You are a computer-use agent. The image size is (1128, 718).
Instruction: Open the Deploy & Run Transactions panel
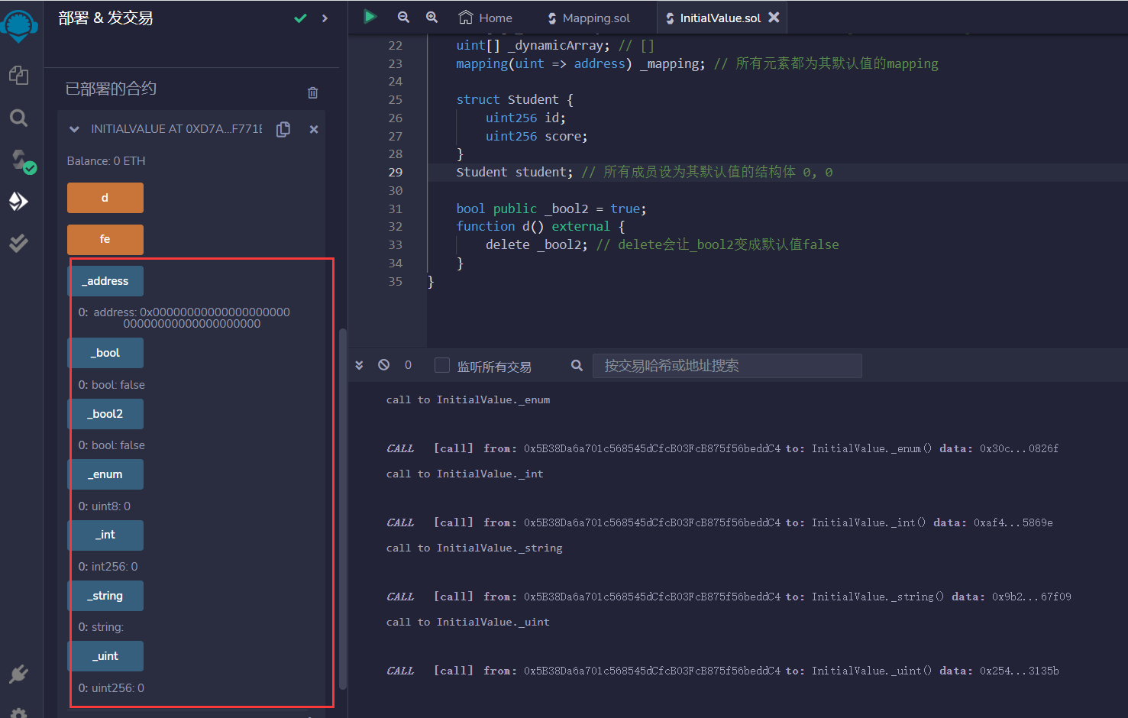click(x=18, y=202)
